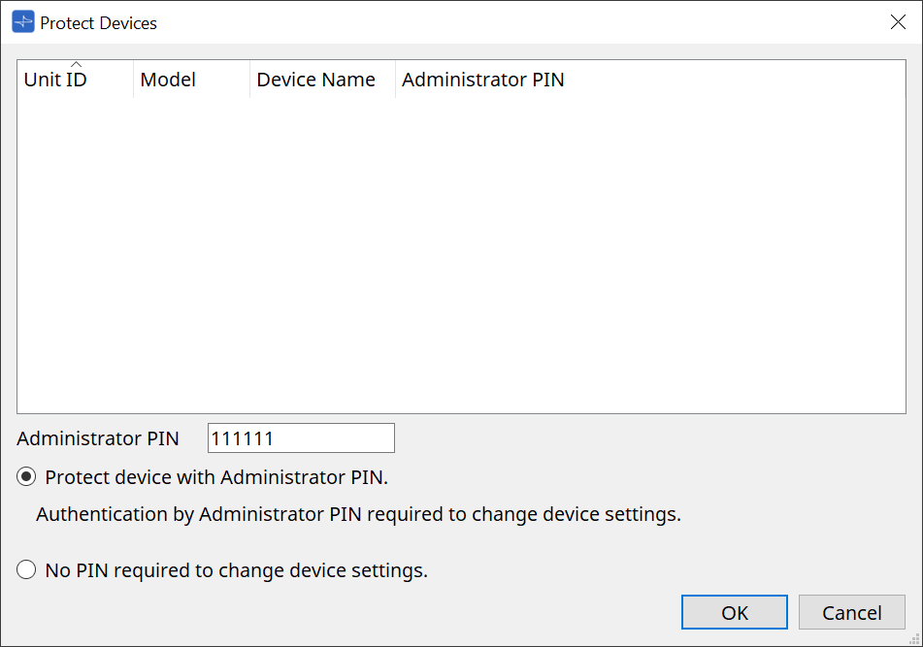Screen dimensions: 923x647
Task: Dismiss the dialog using Cancel
Action: 851,612
